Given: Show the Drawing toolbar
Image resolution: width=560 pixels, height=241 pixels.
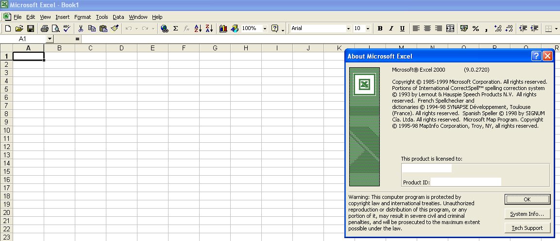Looking at the screenshot, I should (x=234, y=29).
